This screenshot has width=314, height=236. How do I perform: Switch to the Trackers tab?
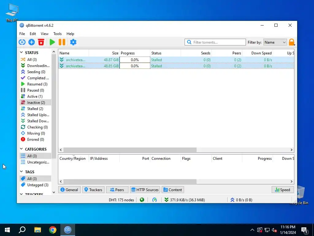[93, 190]
